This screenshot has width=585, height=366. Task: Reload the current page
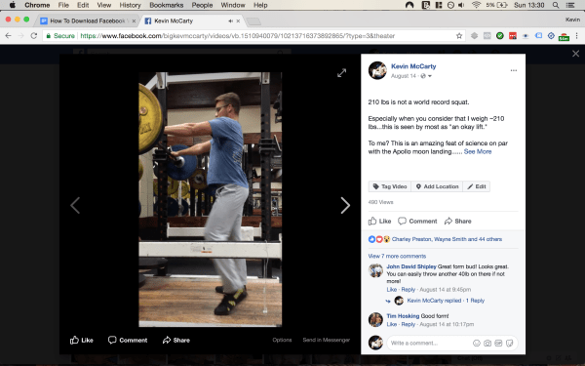pos(33,36)
